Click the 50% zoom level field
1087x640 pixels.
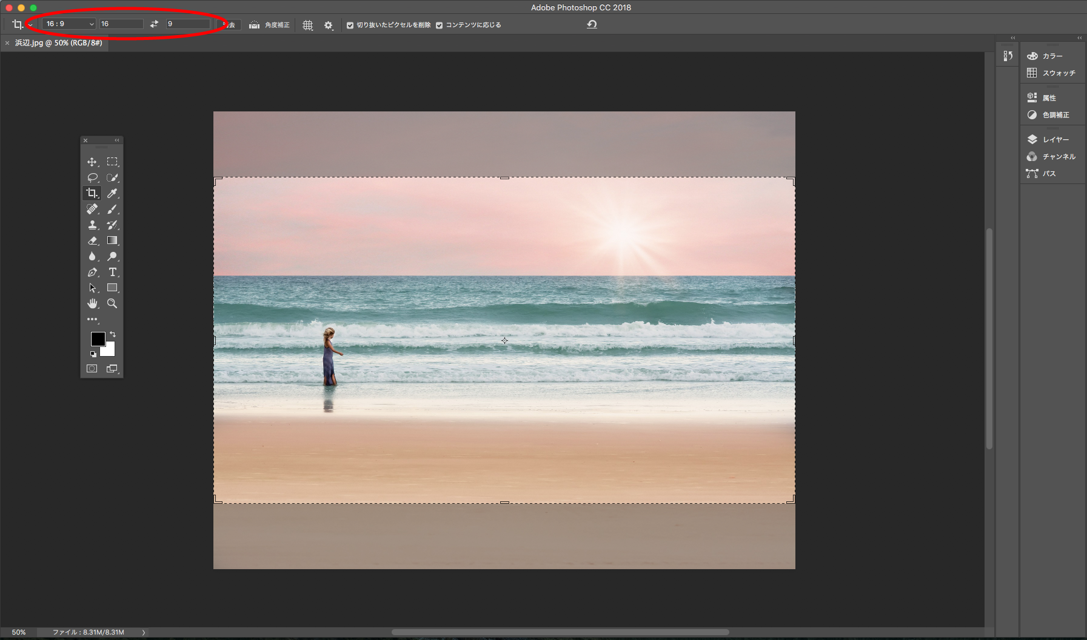(19, 632)
